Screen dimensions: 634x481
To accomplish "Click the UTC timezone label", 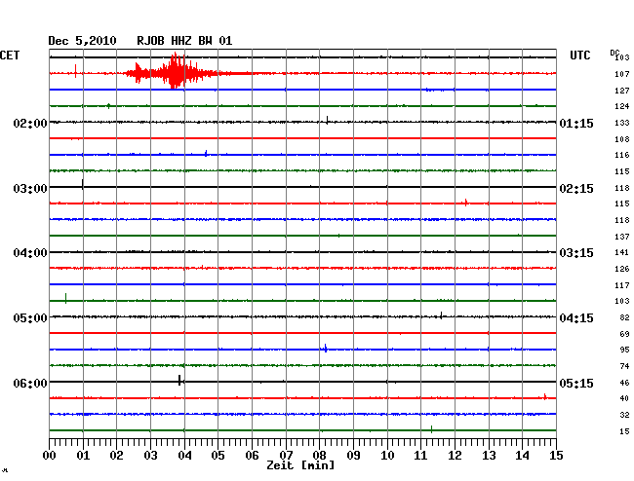I will coord(579,55).
